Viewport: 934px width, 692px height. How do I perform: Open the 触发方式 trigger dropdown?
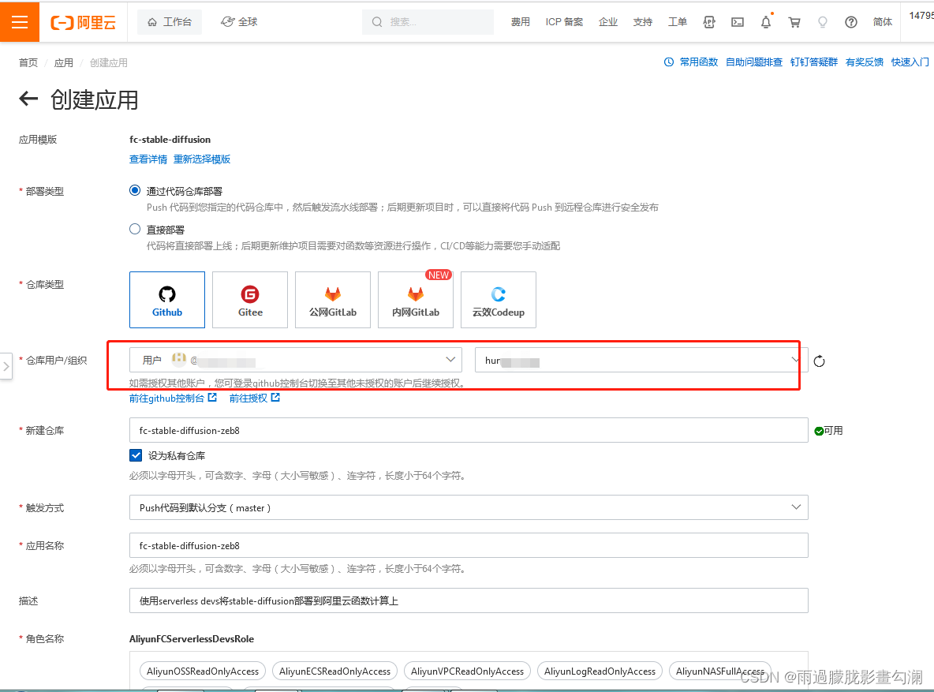point(469,508)
